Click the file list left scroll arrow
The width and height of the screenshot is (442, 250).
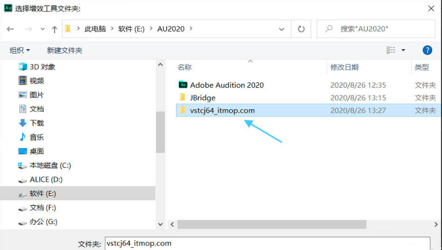click(x=172, y=225)
